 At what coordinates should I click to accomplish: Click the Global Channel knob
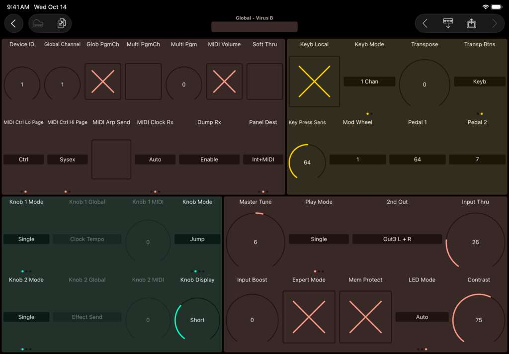[x=62, y=84]
